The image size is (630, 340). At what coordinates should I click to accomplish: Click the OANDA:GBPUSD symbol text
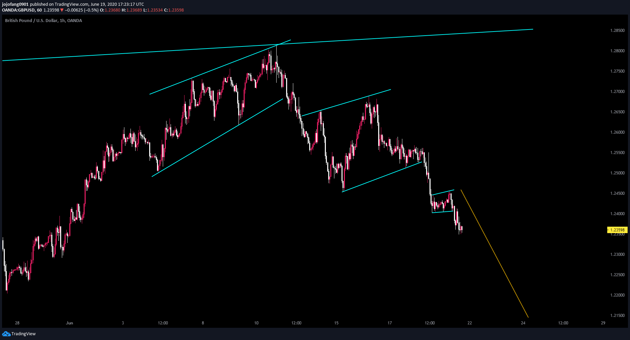pyautogui.click(x=18, y=10)
